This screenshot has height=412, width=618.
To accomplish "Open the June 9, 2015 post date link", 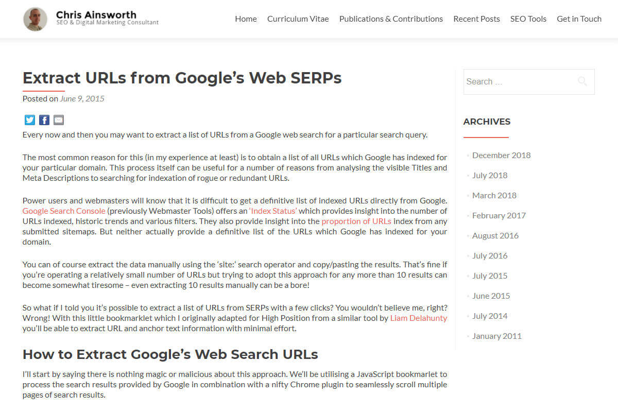I will [x=82, y=98].
